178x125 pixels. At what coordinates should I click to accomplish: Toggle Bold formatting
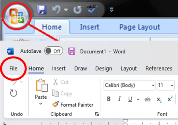(109, 99)
